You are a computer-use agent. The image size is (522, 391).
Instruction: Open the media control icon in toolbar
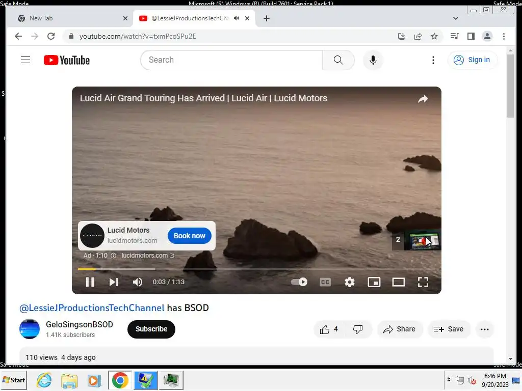pos(454,36)
